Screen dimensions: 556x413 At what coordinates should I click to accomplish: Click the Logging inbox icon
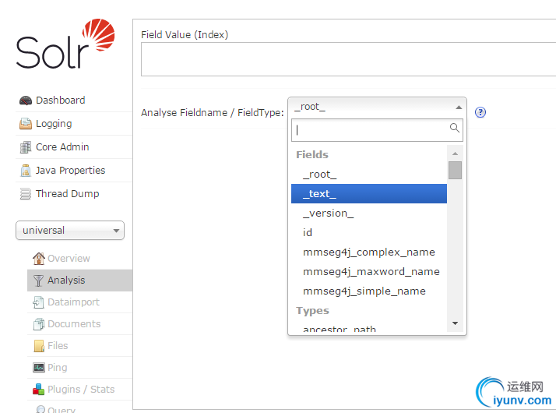pyautogui.click(x=26, y=124)
